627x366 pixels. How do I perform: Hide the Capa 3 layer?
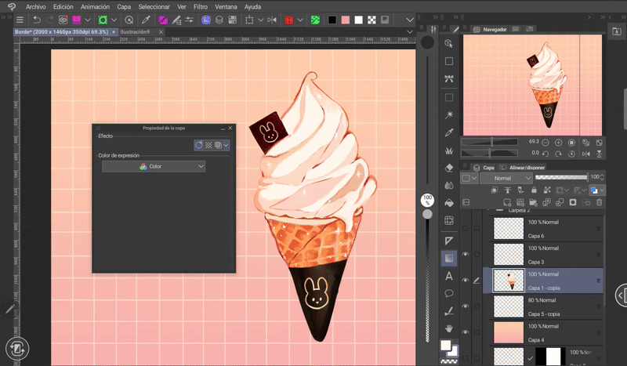click(466, 254)
